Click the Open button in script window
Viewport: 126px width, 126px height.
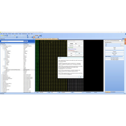[x=71, y=53]
